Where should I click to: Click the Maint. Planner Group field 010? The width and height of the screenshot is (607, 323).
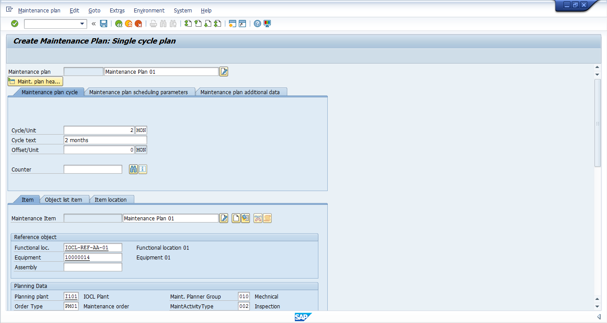coord(244,296)
